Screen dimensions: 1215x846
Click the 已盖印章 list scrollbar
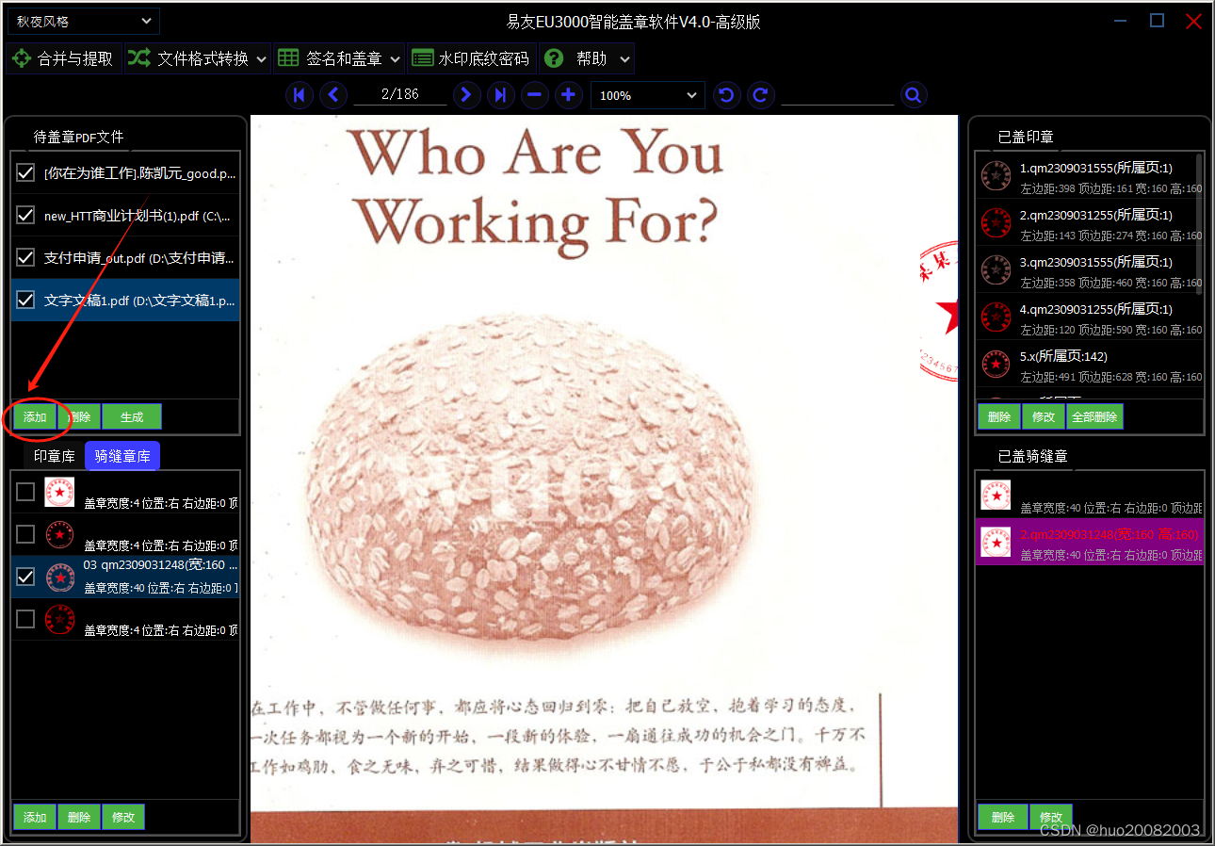[1198, 223]
